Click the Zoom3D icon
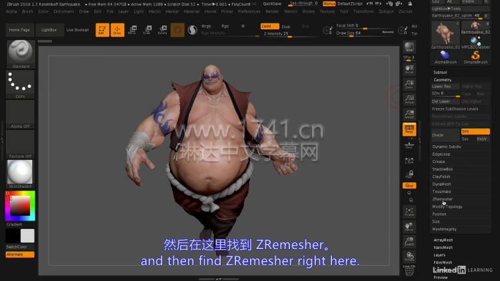 click(409, 242)
